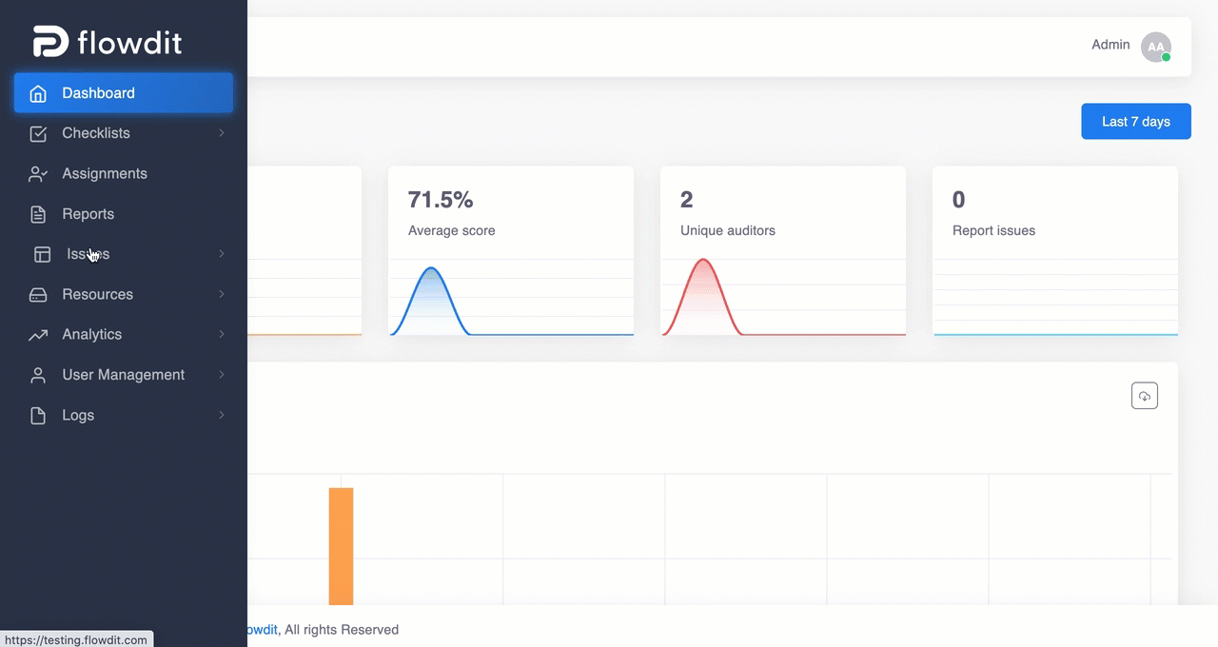Open the Checklists menu item
Image resolution: width=1218 pixels, height=647 pixels.
click(124, 133)
